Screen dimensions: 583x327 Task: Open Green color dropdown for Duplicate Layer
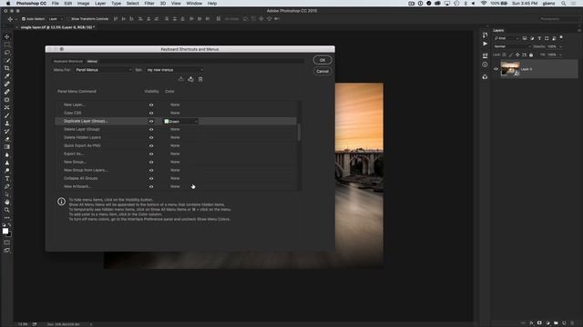pyautogui.click(x=180, y=121)
